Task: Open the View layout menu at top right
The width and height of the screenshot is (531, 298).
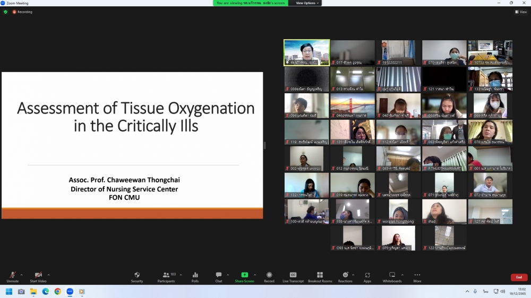Action: (520, 12)
